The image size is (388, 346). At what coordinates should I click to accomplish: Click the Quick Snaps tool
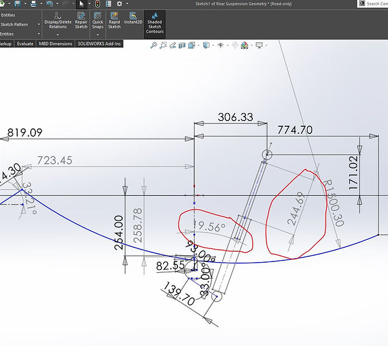pyautogui.click(x=98, y=21)
